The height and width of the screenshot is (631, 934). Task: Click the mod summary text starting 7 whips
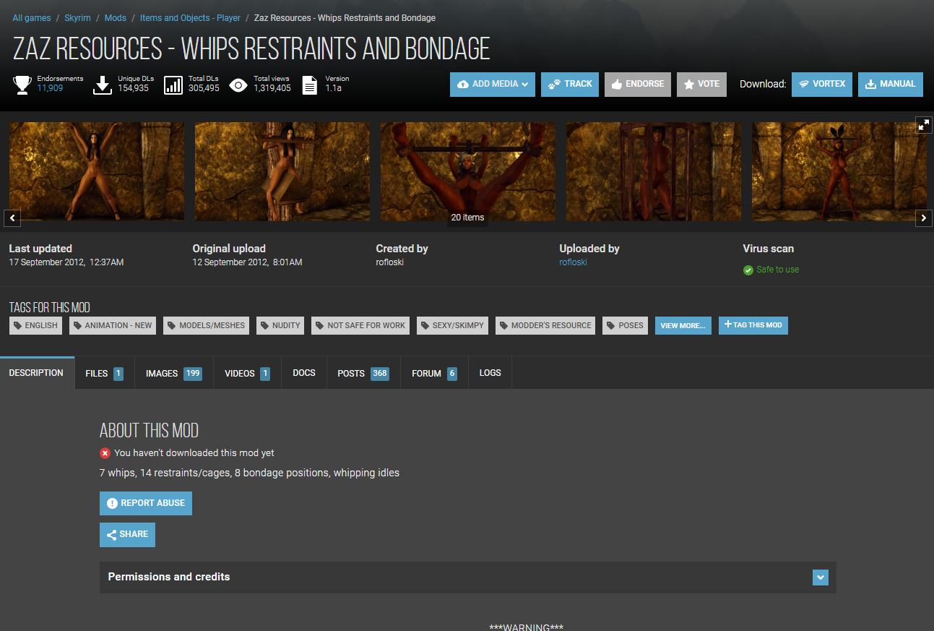249,473
